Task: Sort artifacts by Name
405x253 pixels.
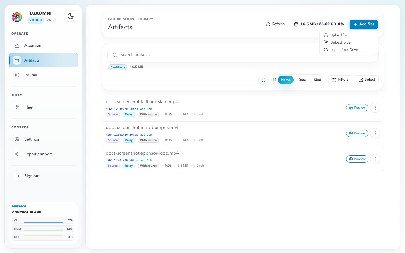Action: point(286,80)
